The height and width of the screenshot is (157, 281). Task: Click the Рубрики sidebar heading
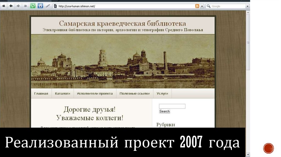pyautogui.click(x=165, y=125)
